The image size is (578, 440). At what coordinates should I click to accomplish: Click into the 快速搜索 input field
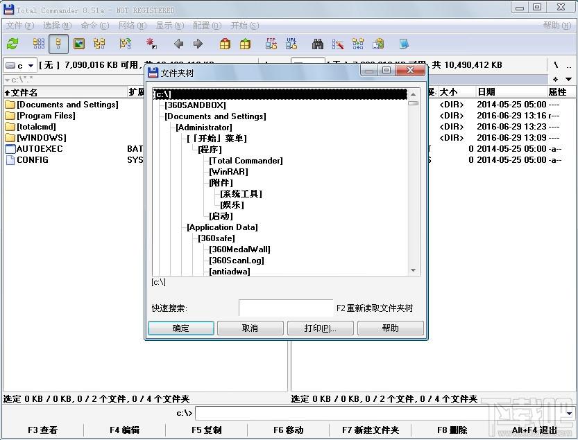click(x=286, y=308)
